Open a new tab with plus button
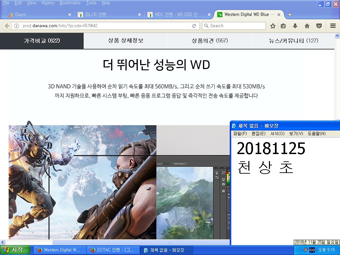The height and width of the screenshot is (255, 340). pos(290,15)
